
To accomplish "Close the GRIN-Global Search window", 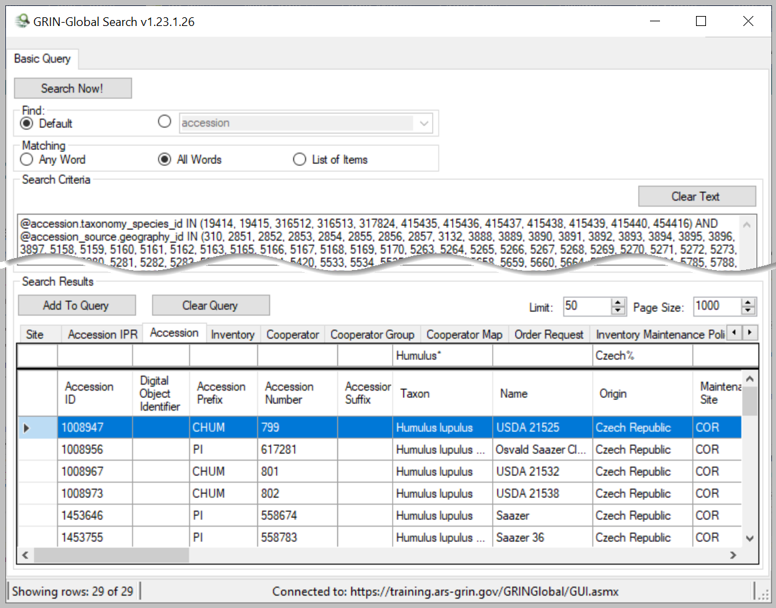I will (x=748, y=21).
